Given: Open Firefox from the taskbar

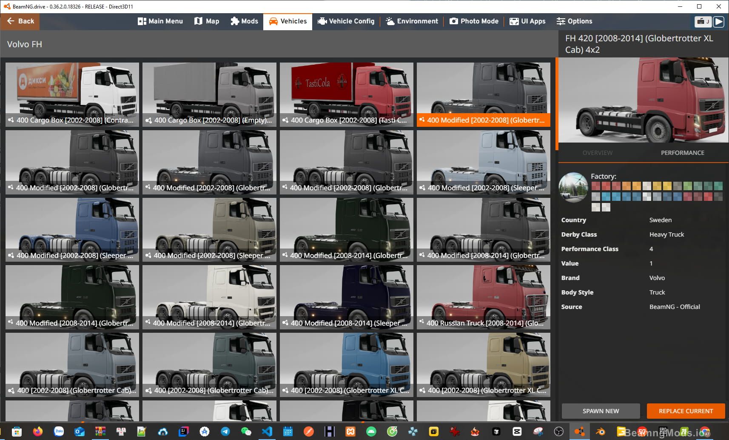Looking at the screenshot, I should coord(37,431).
